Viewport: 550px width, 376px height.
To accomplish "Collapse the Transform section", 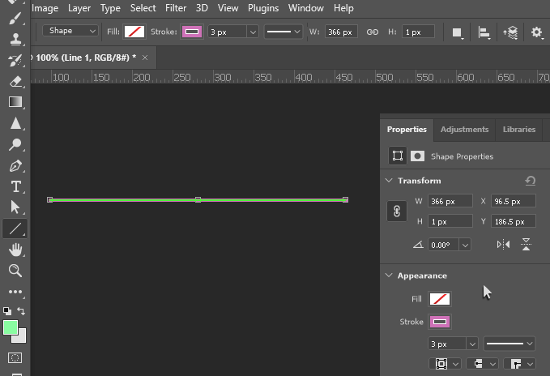I will tap(389, 181).
